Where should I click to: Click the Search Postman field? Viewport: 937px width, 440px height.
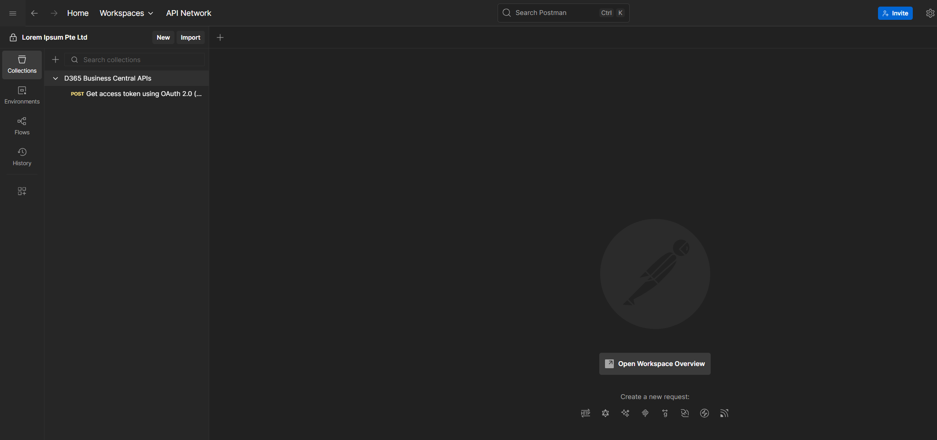click(563, 13)
